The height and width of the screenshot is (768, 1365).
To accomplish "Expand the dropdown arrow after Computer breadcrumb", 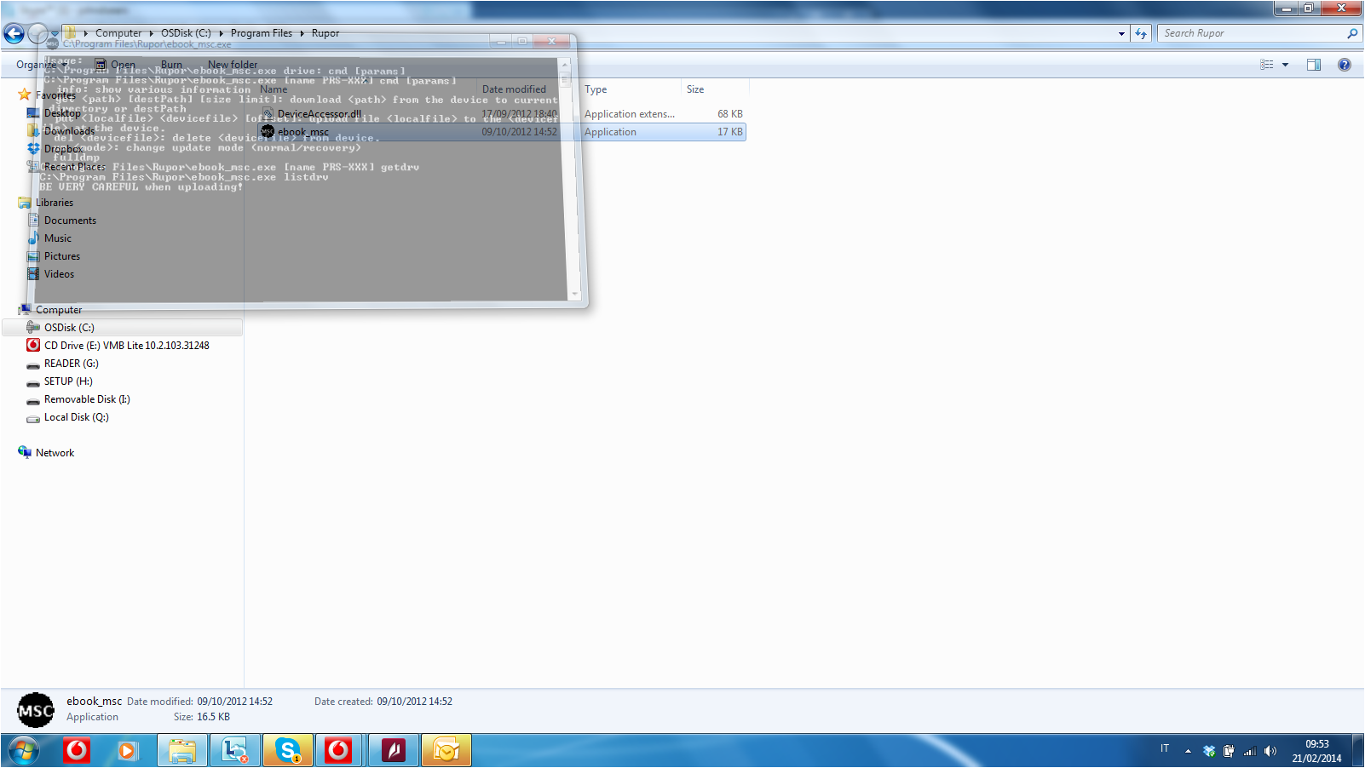I will [x=151, y=33].
